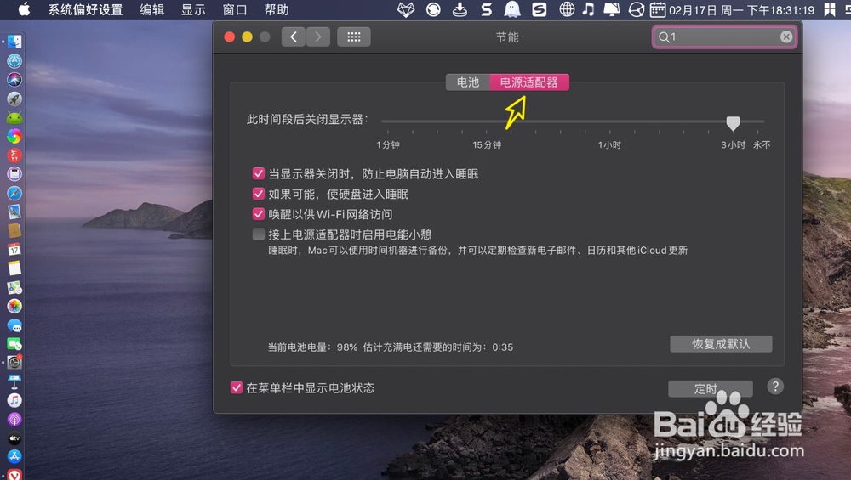Screen dimensions: 851x480
Task: Click the fox icon in menu bar
Action: point(406,9)
